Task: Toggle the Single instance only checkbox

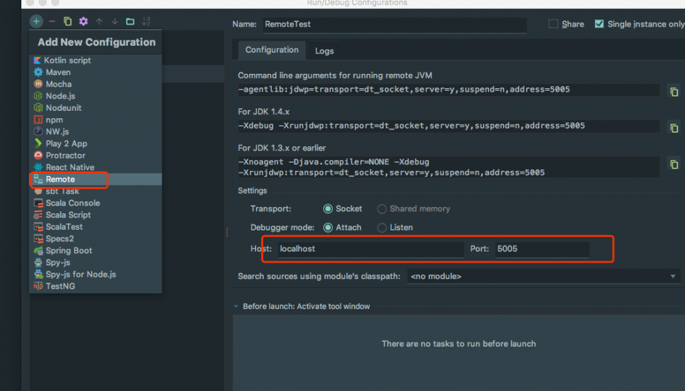Action: point(599,24)
